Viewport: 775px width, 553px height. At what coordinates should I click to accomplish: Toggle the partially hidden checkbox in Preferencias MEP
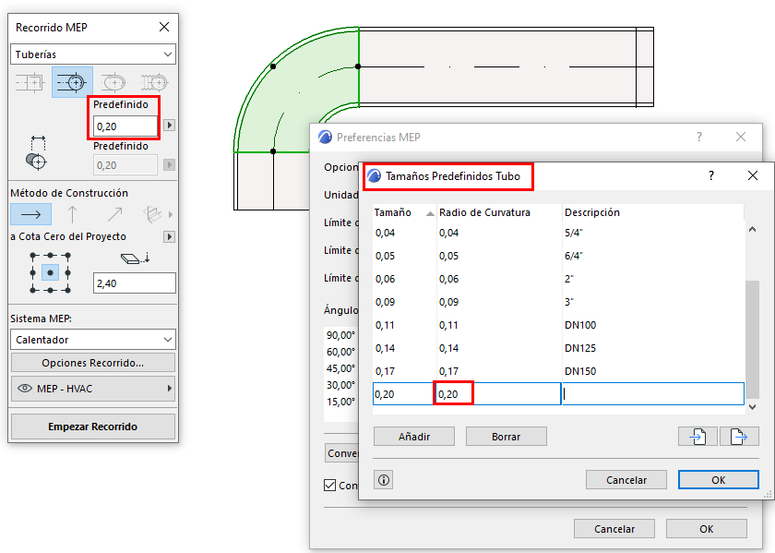tap(329, 486)
